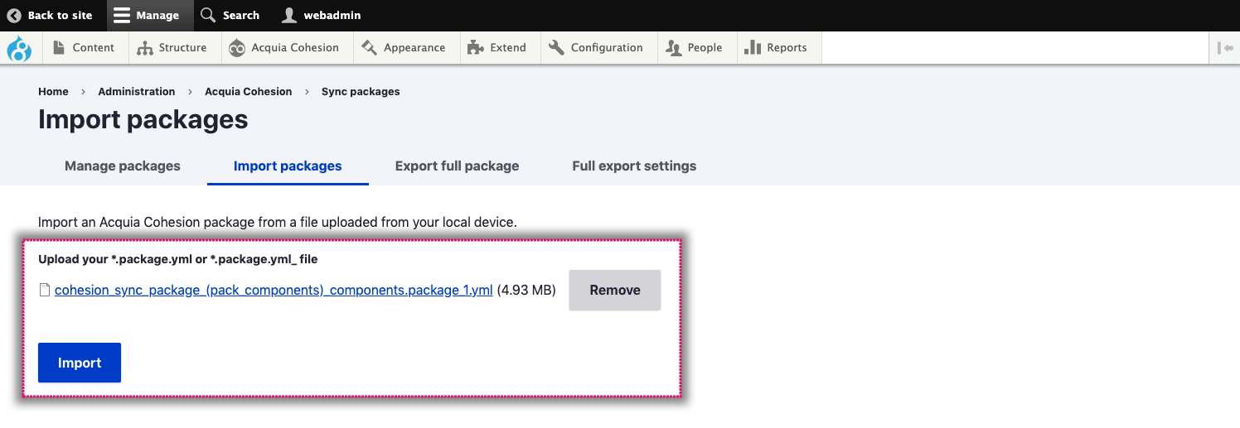Click the Structure hierarchy icon
This screenshot has width=1240, height=428.
[x=145, y=48]
